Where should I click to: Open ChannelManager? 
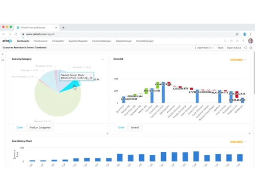(145, 41)
